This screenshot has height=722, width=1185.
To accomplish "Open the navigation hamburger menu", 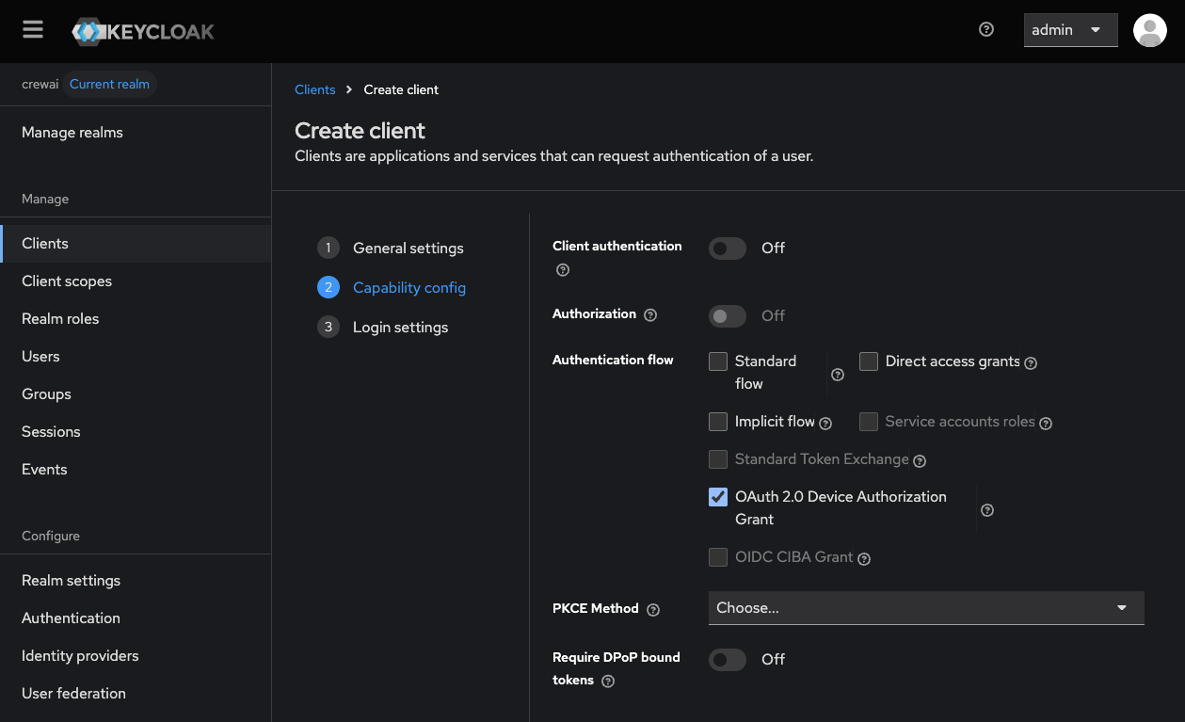I will coord(32,28).
